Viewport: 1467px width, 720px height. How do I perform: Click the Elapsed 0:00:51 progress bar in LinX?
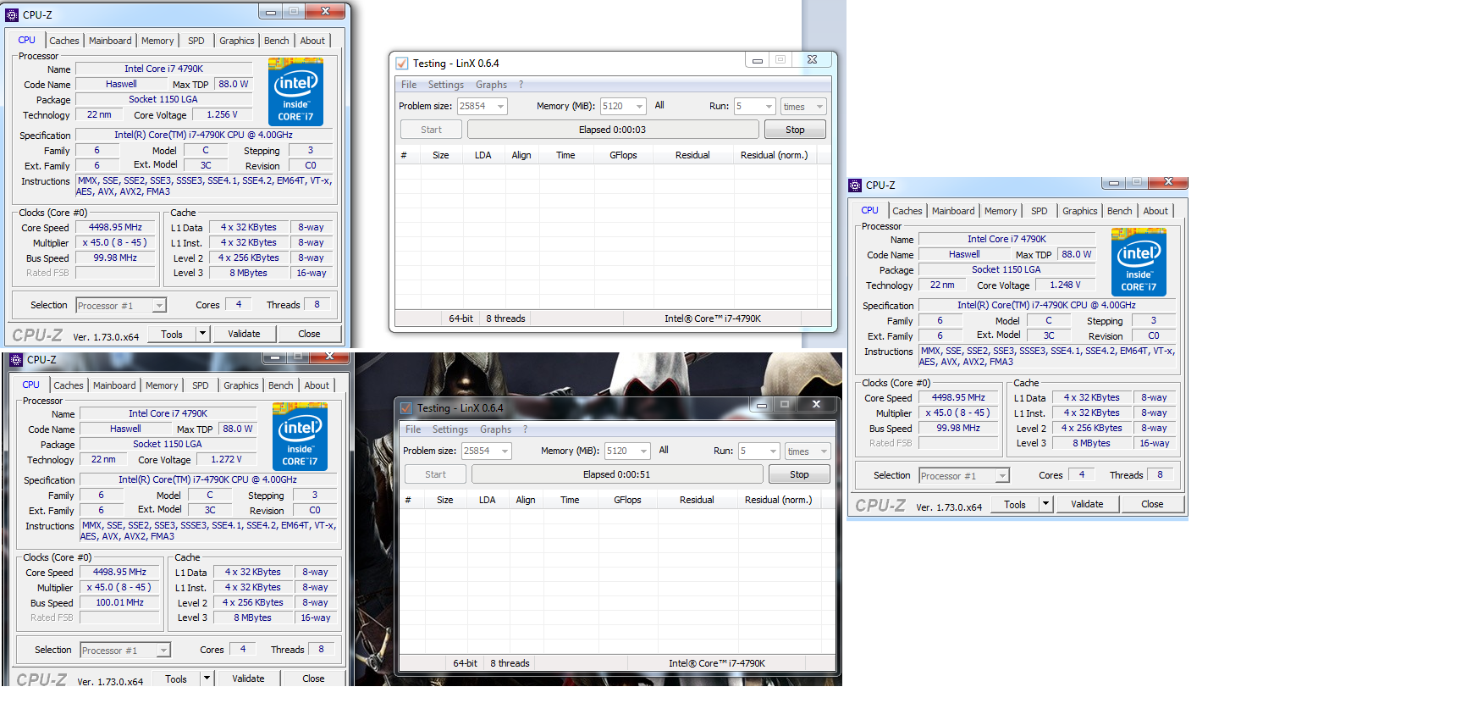(617, 474)
